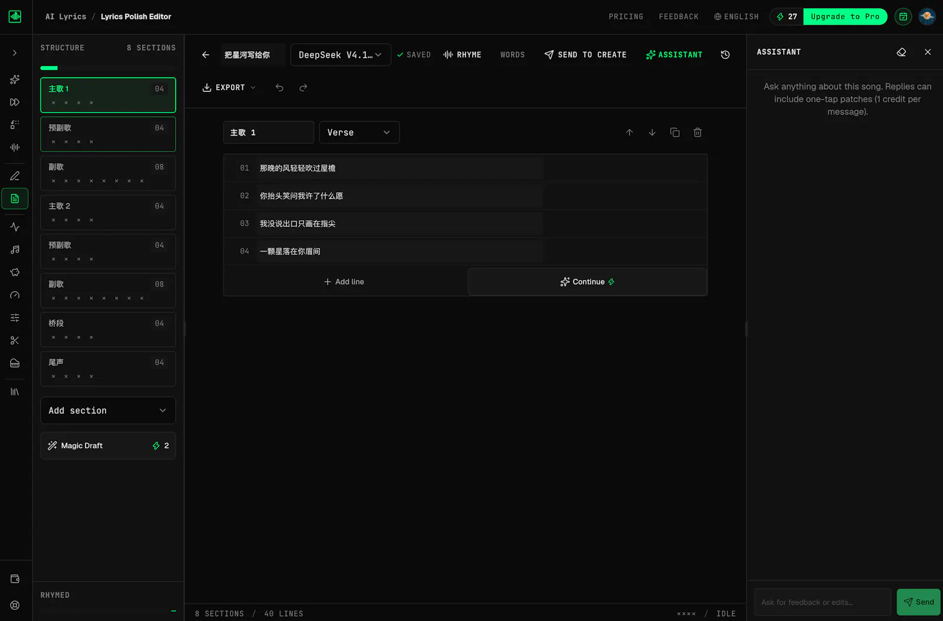Viewport: 943px width, 621px height.
Task: Open the library shelf icon in the sidebar
Action: [x=15, y=392]
